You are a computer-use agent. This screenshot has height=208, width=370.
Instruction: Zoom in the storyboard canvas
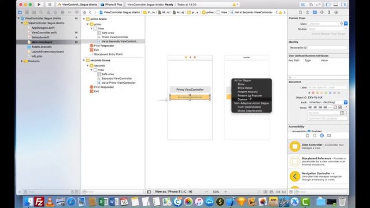click(x=225, y=192)
